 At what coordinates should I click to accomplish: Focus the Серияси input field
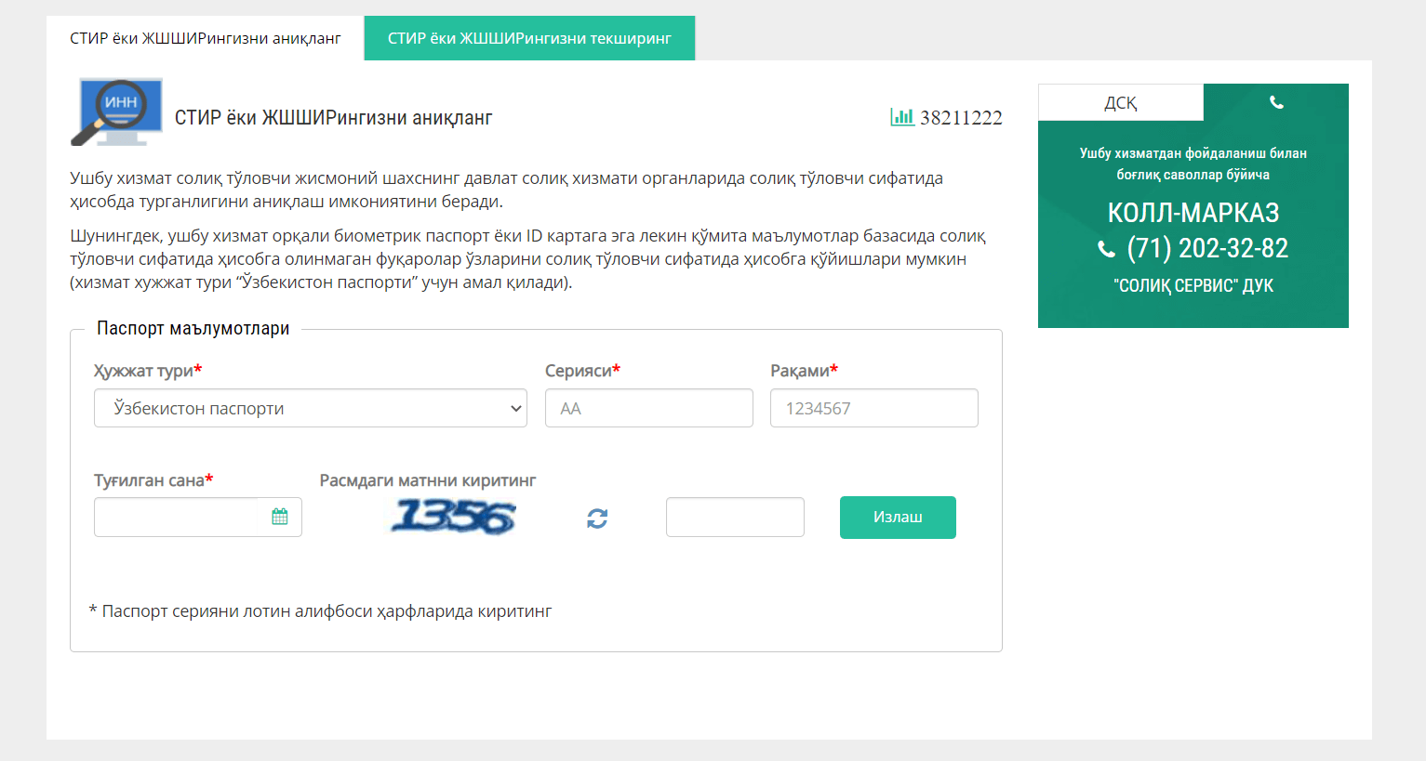[648, 408]
